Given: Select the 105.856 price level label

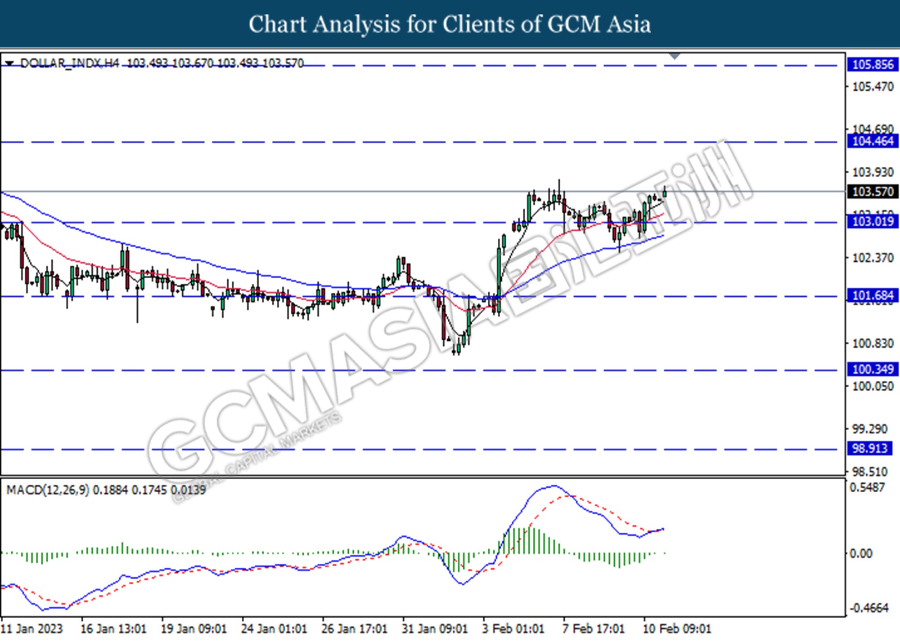Looking at the screenshot, I should 873,65.
